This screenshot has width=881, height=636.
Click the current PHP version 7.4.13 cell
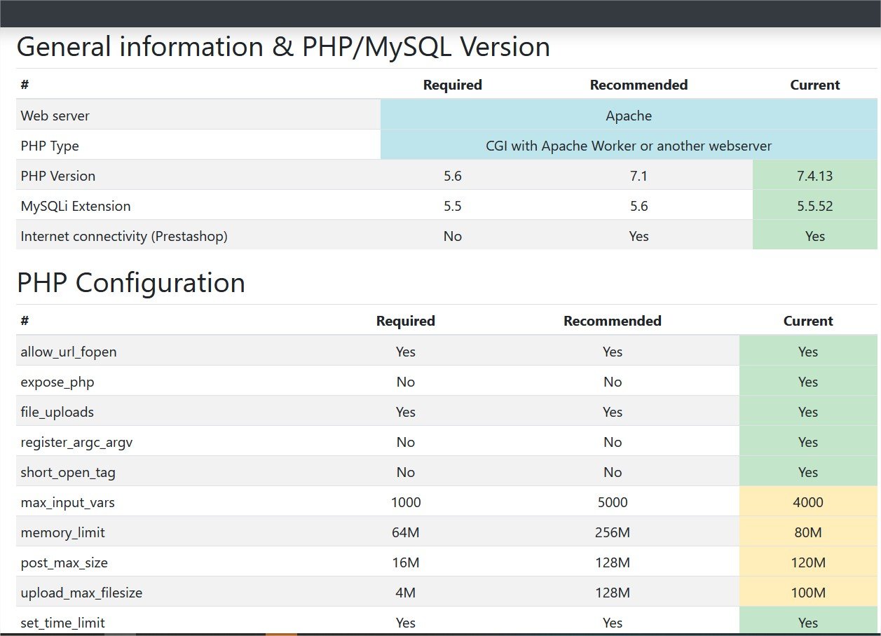(814, 176)
